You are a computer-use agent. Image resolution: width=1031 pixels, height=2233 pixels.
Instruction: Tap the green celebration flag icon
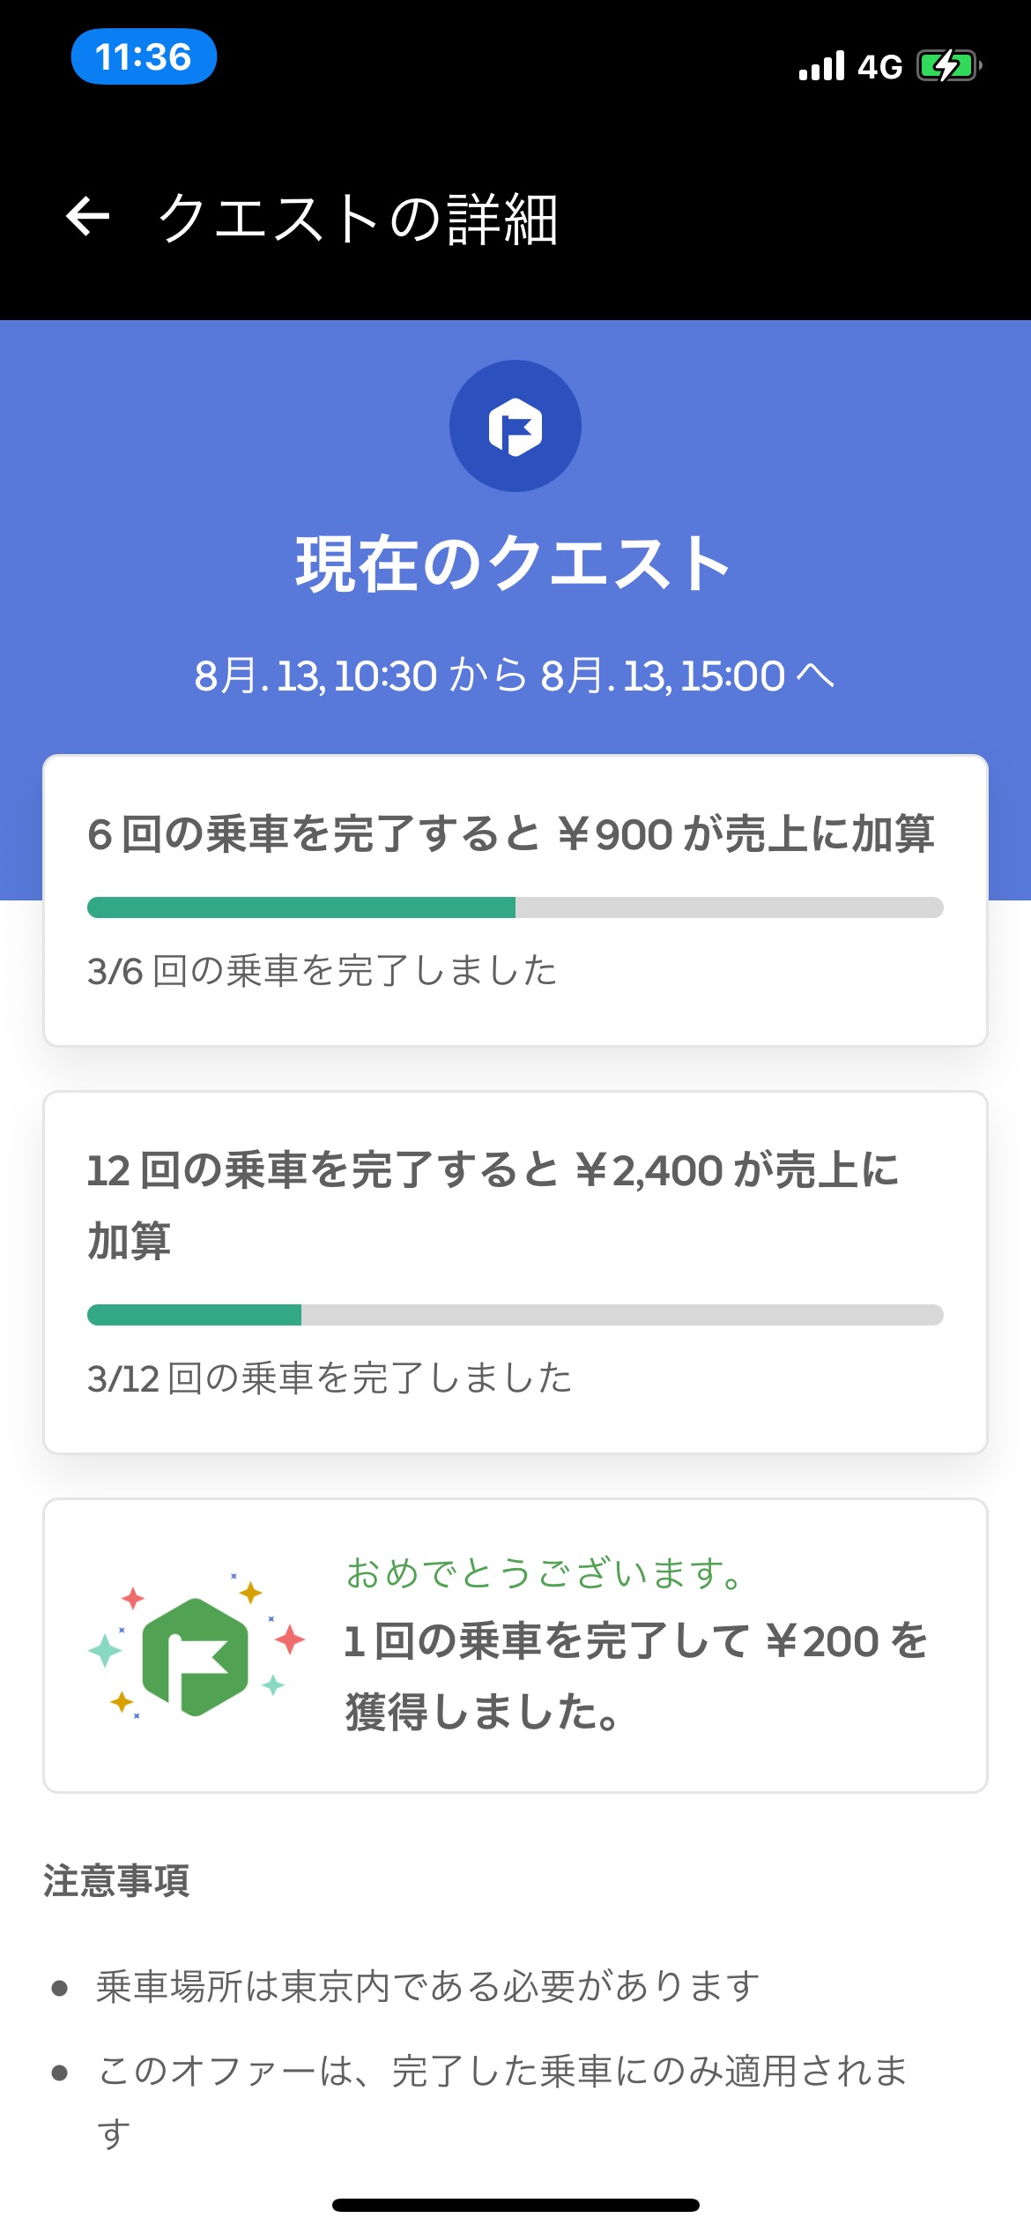(x=196, y=1656)
